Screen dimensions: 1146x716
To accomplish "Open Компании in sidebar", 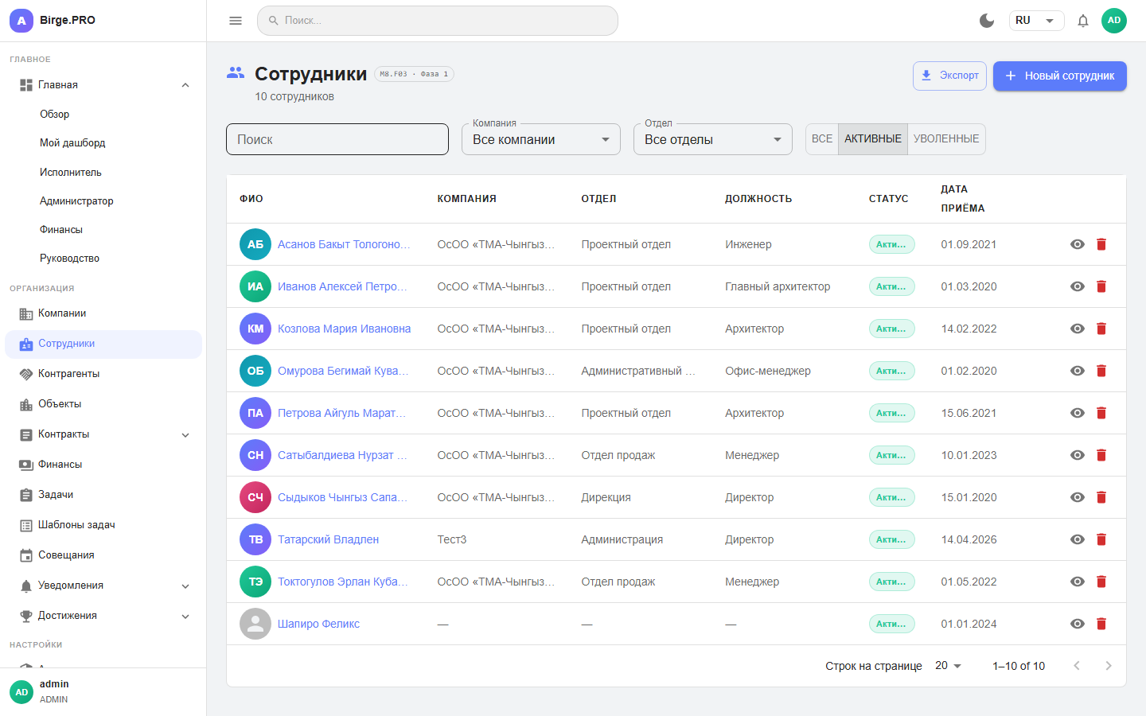I will click(x=62, y=313).
